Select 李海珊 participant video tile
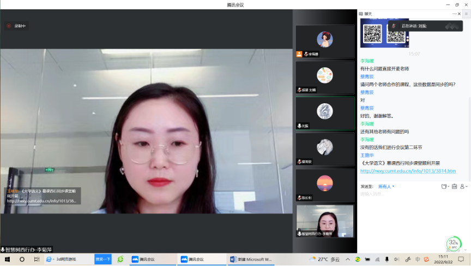The image size is (471, 266). coord(325,42)
